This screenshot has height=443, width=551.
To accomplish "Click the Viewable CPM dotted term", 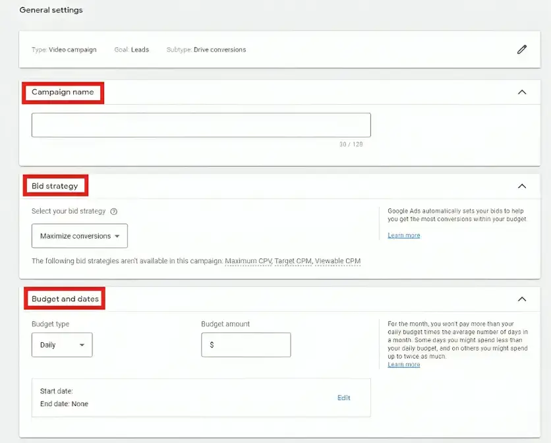I will click(337, 261).
